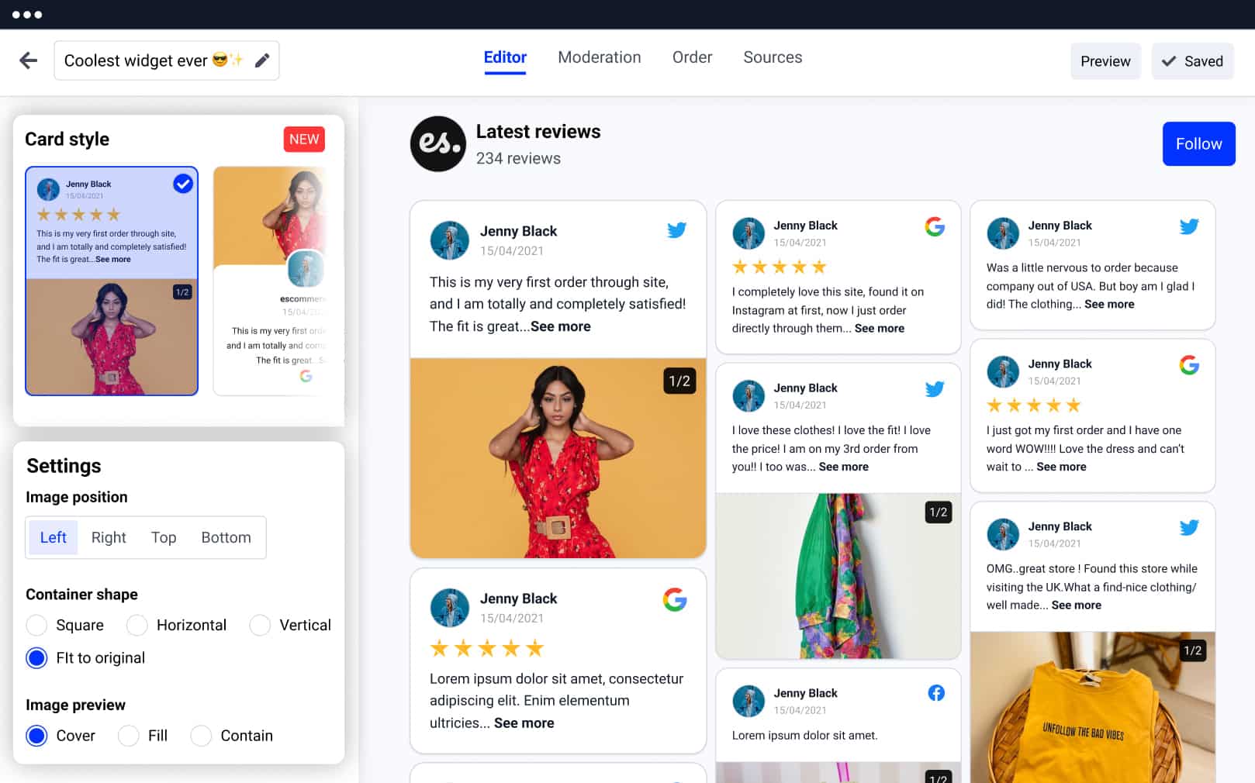This screenshot has width=1255, height=783.
Task: Click the blue Follow button
Action: pos(1198,143)
